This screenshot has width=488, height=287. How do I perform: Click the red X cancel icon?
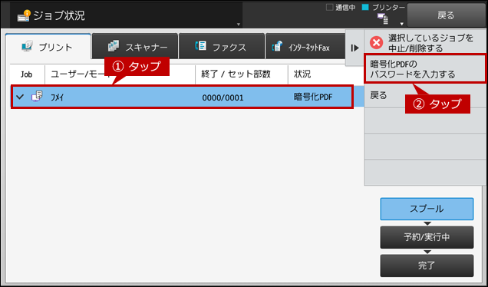tap(376, 43)
